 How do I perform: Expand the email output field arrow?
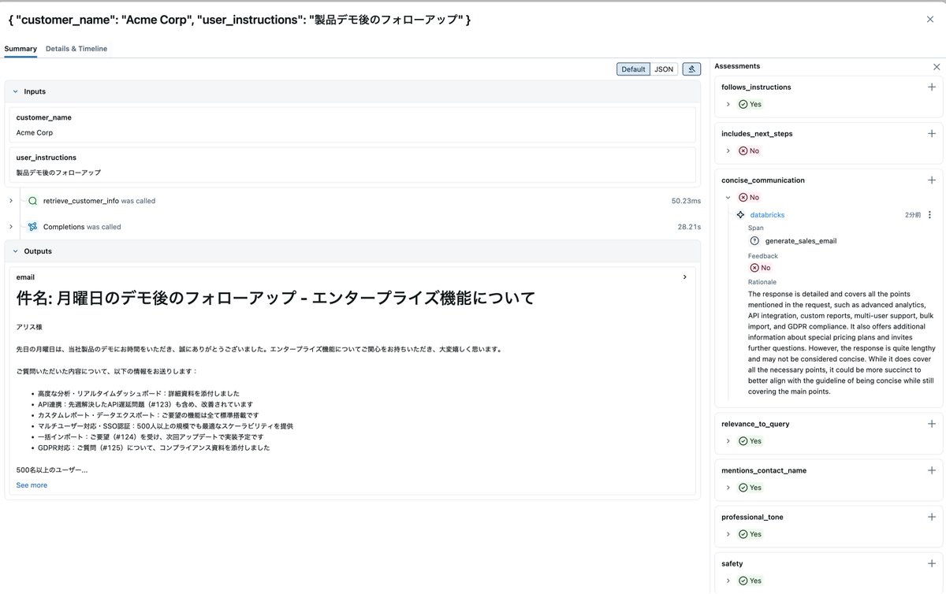tap(684, 277)
